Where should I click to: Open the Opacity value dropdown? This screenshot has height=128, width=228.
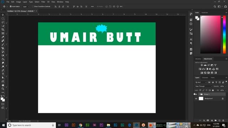pyautogui.click(x=226, y=86)
